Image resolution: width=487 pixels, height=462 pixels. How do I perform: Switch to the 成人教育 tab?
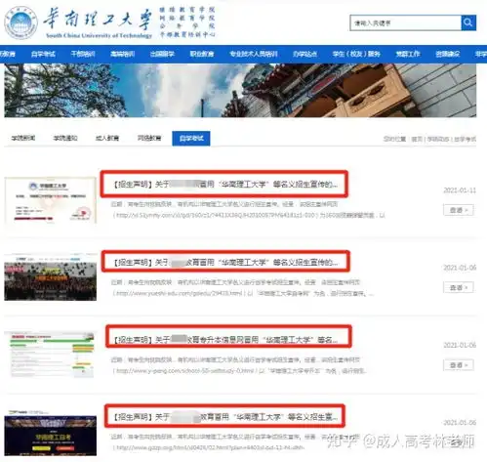click(x=107, y=138)
